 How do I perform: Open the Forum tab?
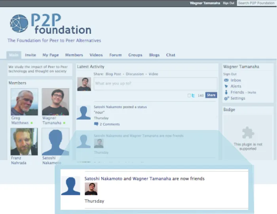click(116, 55)
